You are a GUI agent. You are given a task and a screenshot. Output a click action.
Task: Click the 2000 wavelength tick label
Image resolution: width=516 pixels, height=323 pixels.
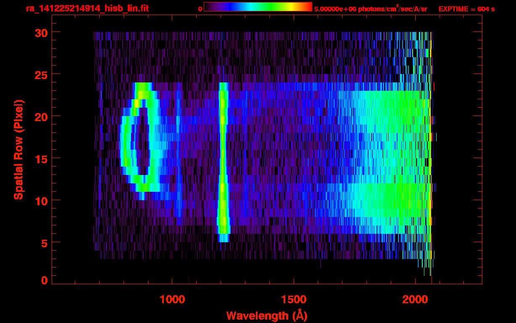(415, 299)
